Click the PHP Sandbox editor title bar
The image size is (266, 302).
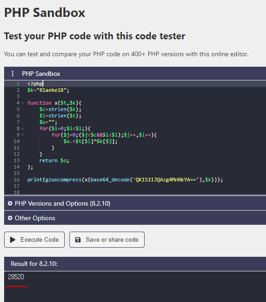(135, 74)
